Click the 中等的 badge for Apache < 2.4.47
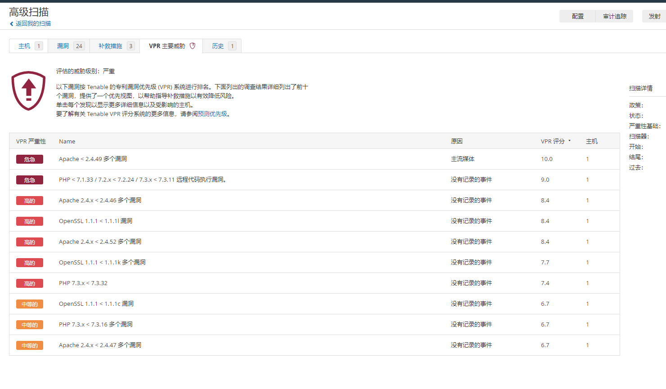 click(30, 345)
